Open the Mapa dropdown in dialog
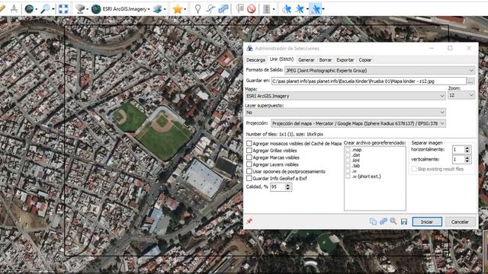The width and height of the screenshot is (488, 274). point(345,96)
